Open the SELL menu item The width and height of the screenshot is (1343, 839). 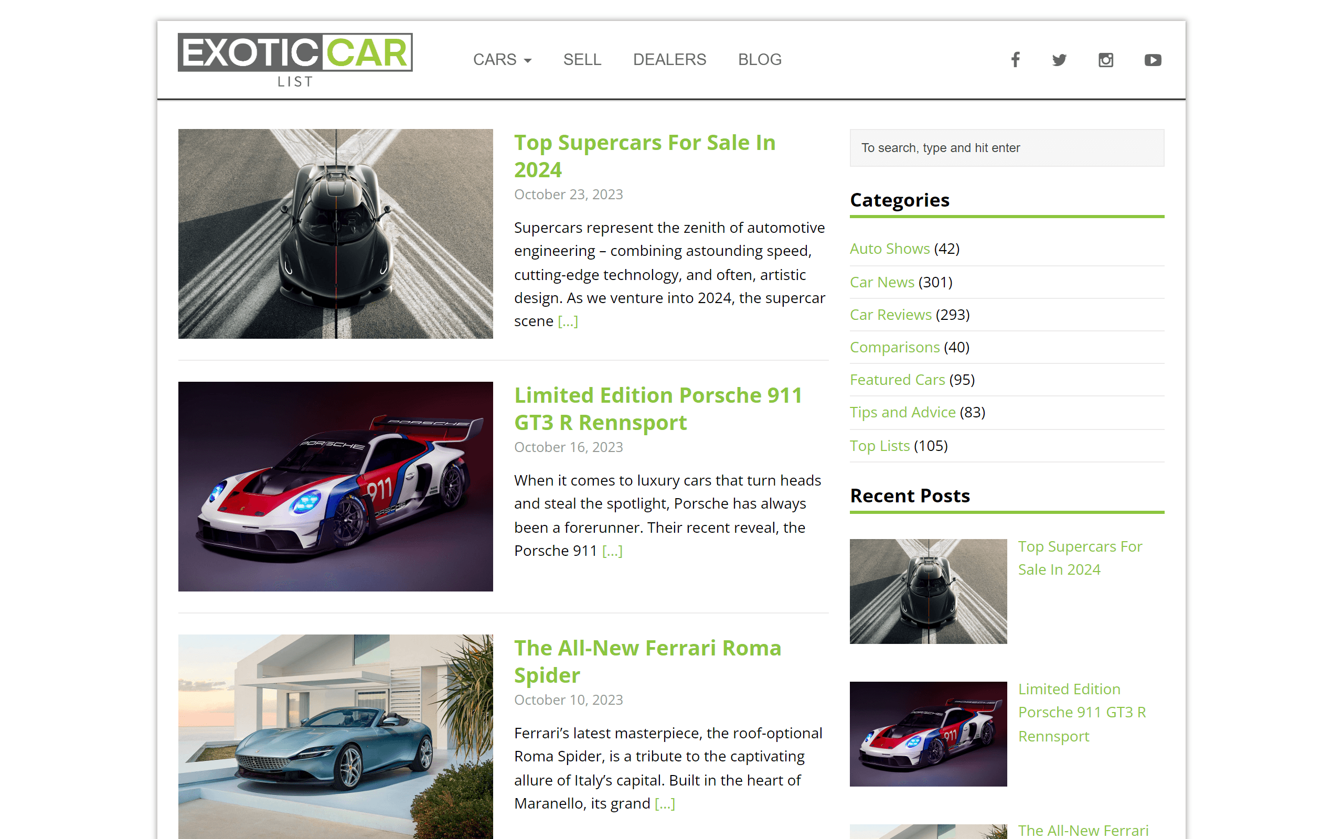pos(582,59)
